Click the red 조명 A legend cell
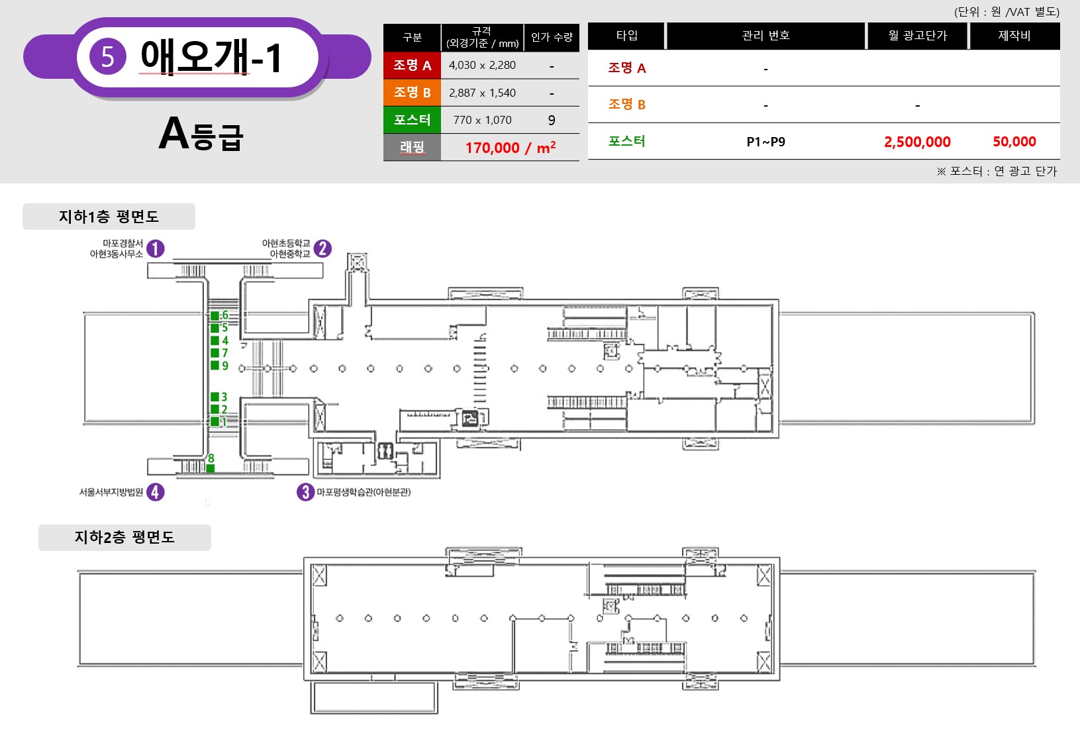 click(x=412, y=66)
